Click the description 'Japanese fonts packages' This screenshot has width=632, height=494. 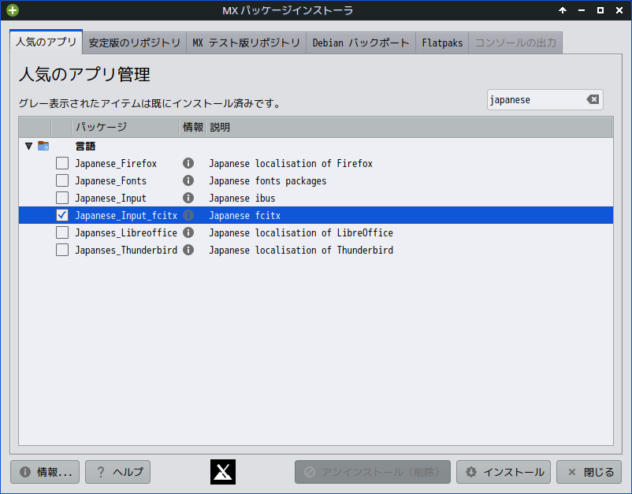(268, 181)
